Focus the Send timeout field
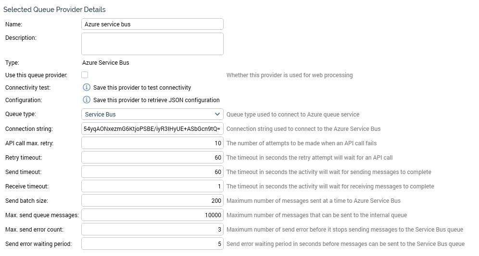479x256 pixels. pos(152,172)
